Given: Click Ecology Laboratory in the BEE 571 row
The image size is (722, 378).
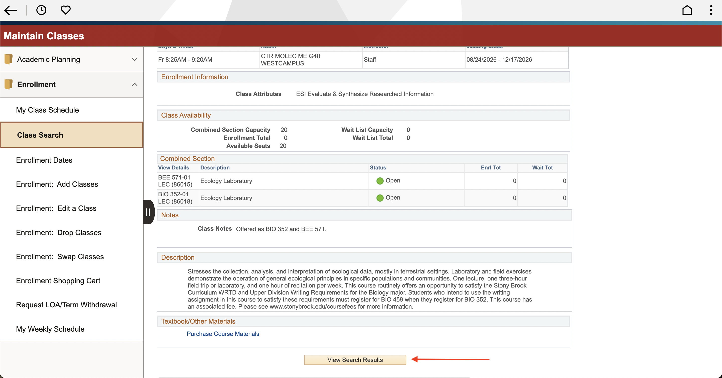Looking at the screenshot, I should coord(226,181).
